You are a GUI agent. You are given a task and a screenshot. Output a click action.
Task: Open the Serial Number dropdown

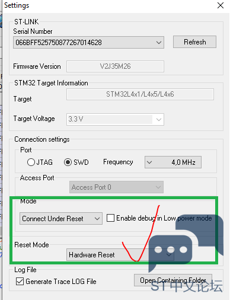88,42
